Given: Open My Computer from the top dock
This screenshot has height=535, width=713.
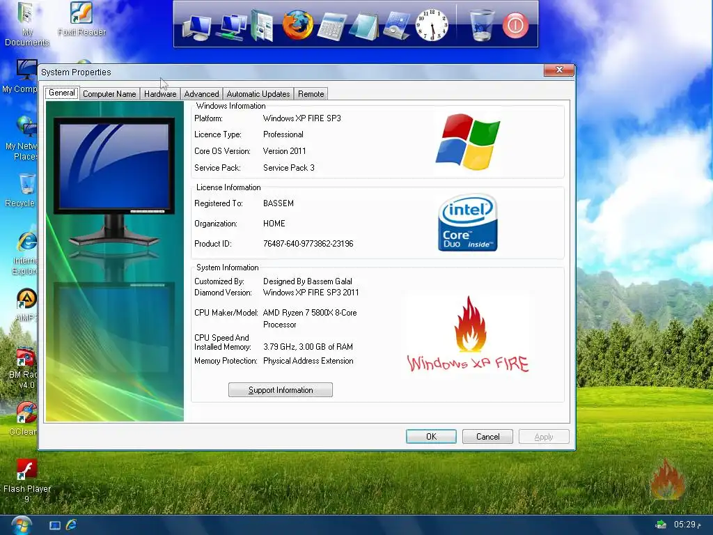Looking at the screenshot, I should point(197,27).
